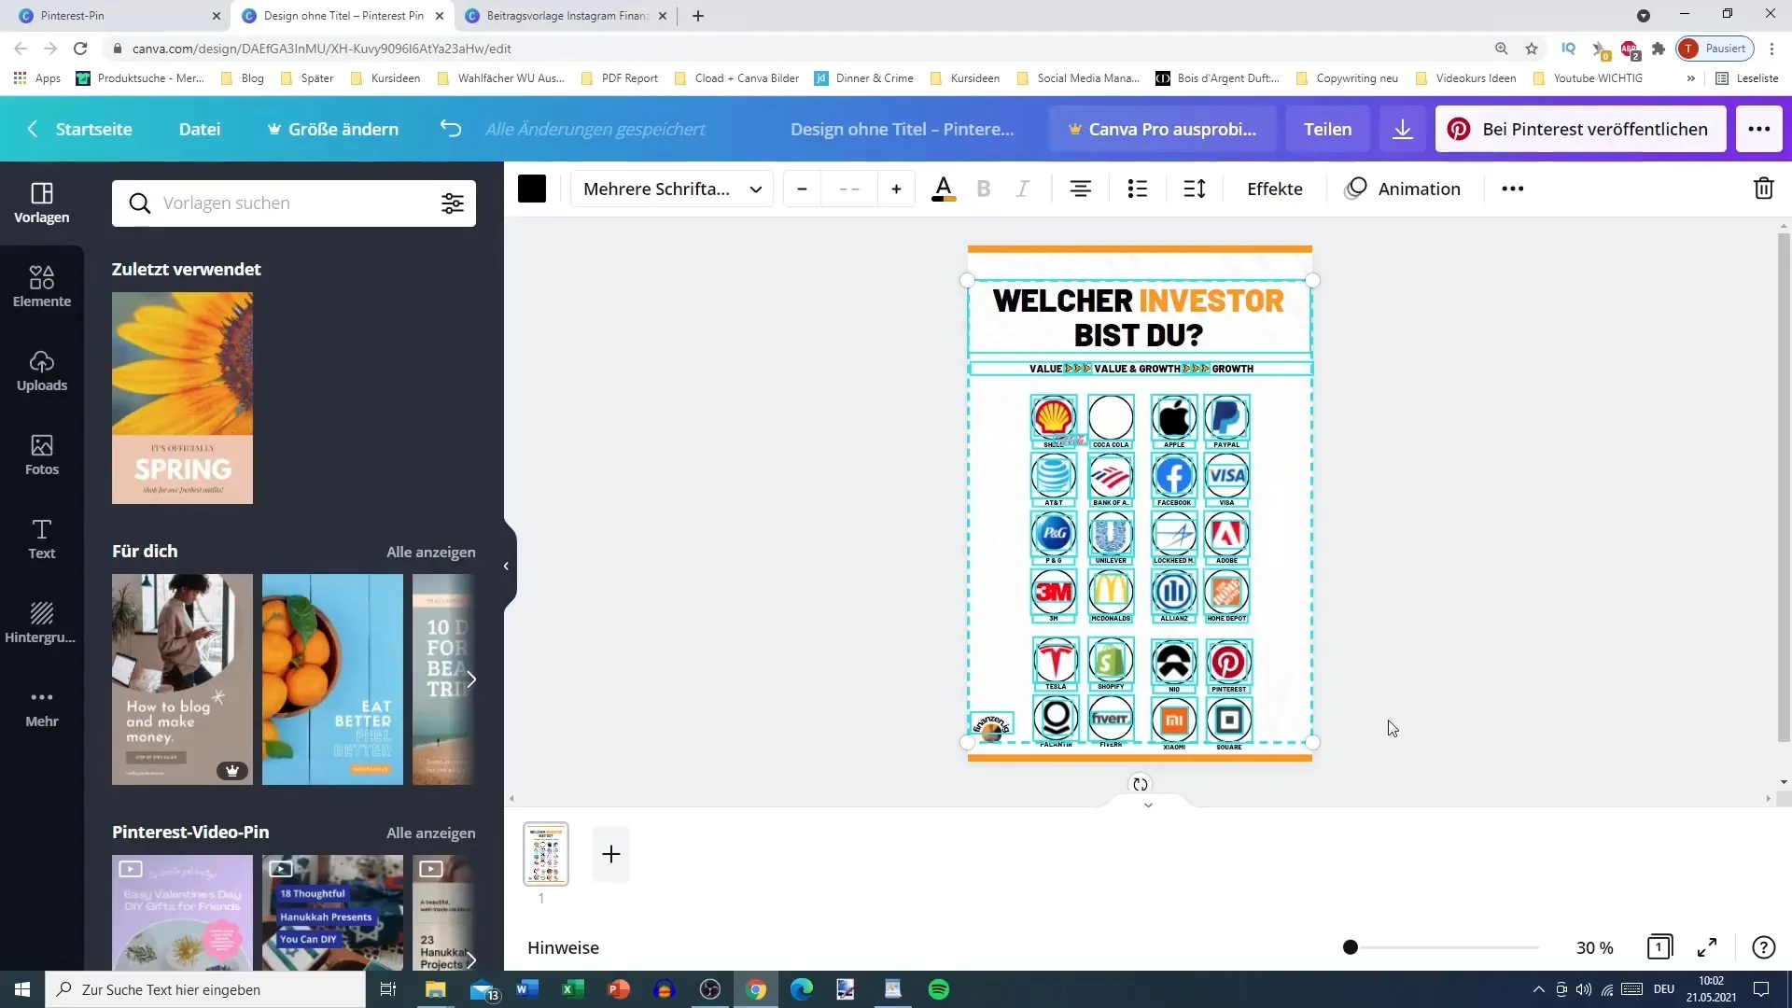The height and width of the screenshot is (1008, 1792).
Task: Open Spotify from the taskbar
Action: pyautogui.click(x=939, y=989)
